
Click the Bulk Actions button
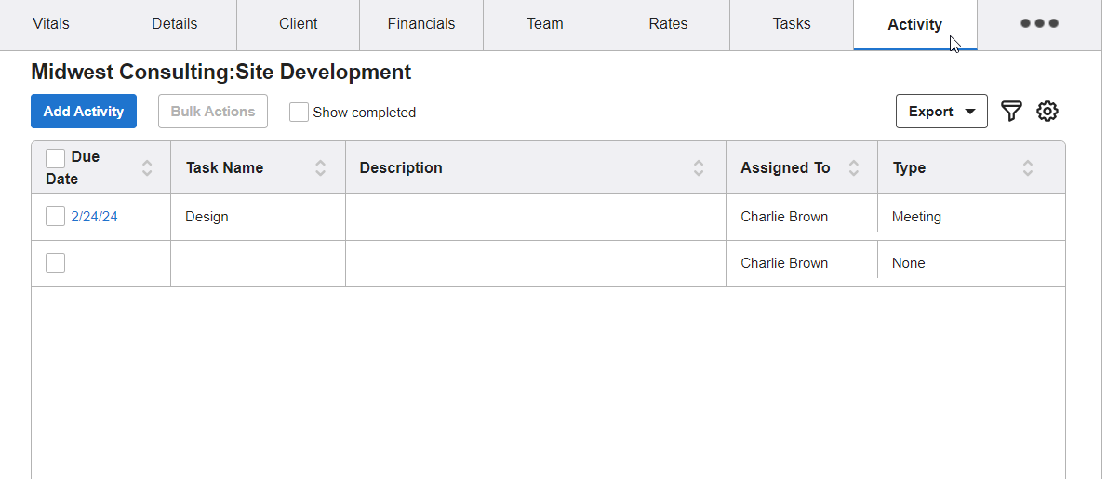(213, 112)
